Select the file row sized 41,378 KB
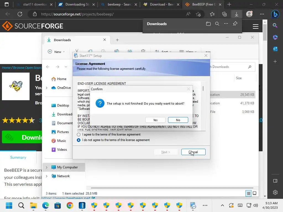Image resolution: width=283 pixels, height=212 pixels. (233, 103)
